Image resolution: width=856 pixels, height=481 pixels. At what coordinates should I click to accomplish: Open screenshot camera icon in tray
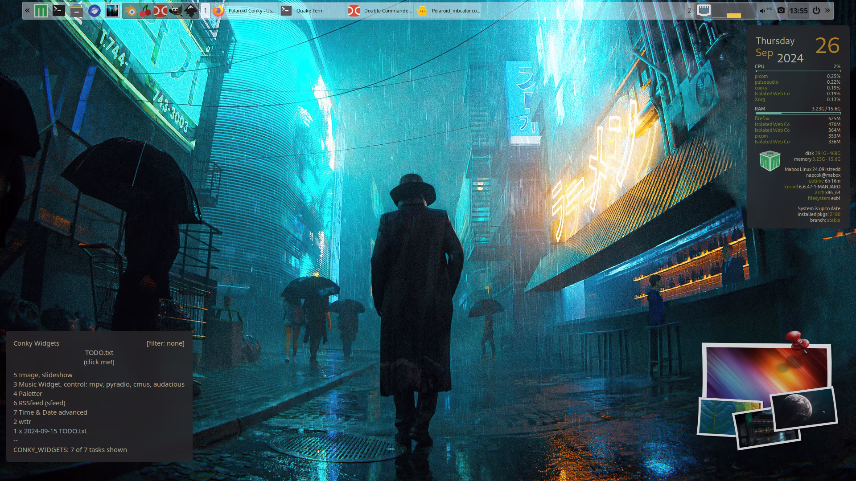(x=781, y=10)
